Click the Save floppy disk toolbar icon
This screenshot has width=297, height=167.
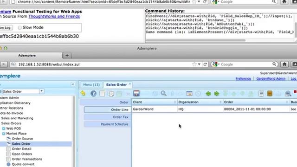136,93
